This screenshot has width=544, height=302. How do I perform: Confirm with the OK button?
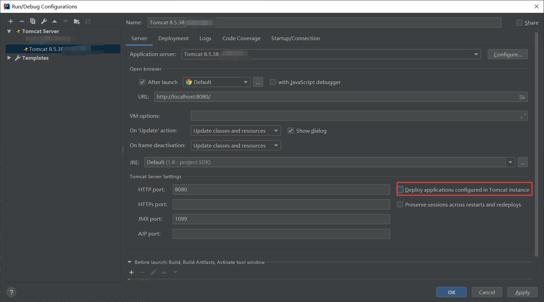pos(452,292)
